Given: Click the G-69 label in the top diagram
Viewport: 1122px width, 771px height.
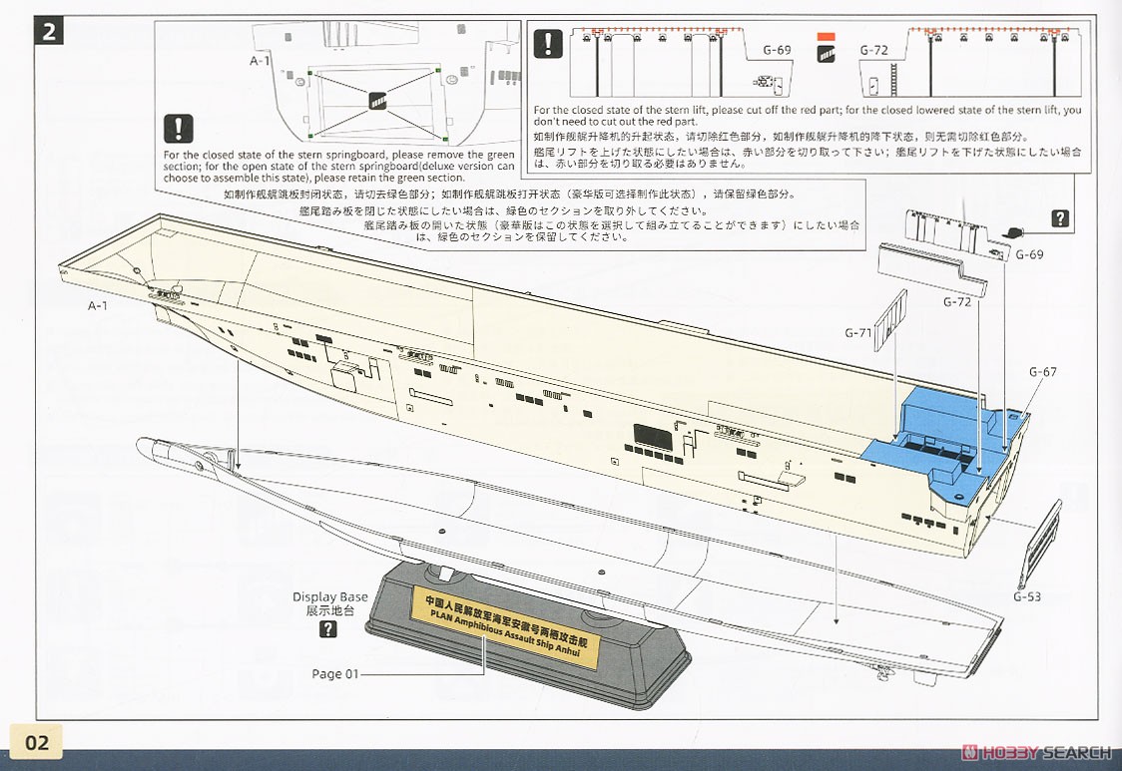Looking at the screenshot, I should [x=777, y=50].
